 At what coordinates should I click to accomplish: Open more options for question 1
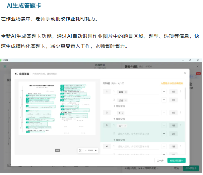click(x=181, y=92)
